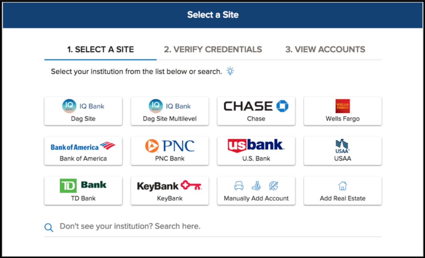Open the View Accounts tab

[325, 50]
